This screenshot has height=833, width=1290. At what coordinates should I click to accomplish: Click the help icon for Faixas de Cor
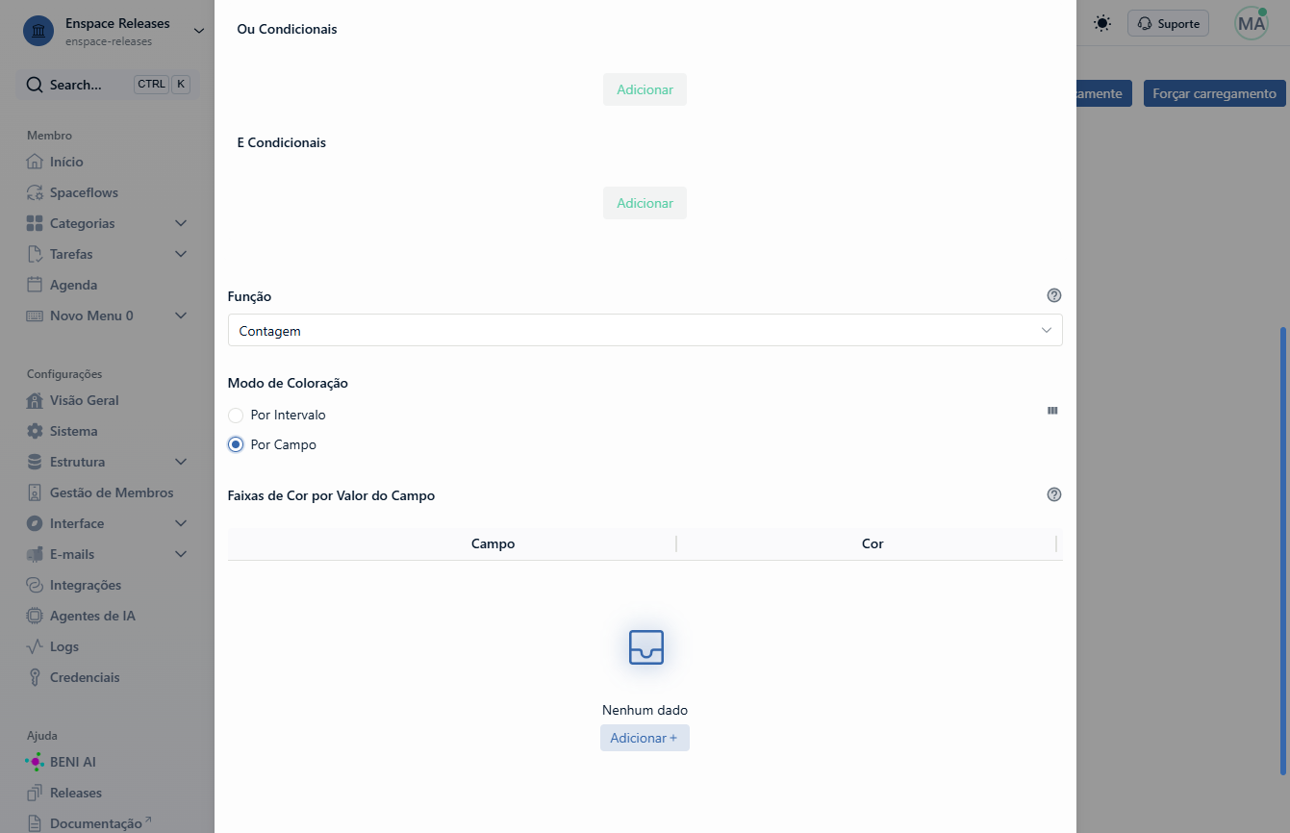(1054, 494)
